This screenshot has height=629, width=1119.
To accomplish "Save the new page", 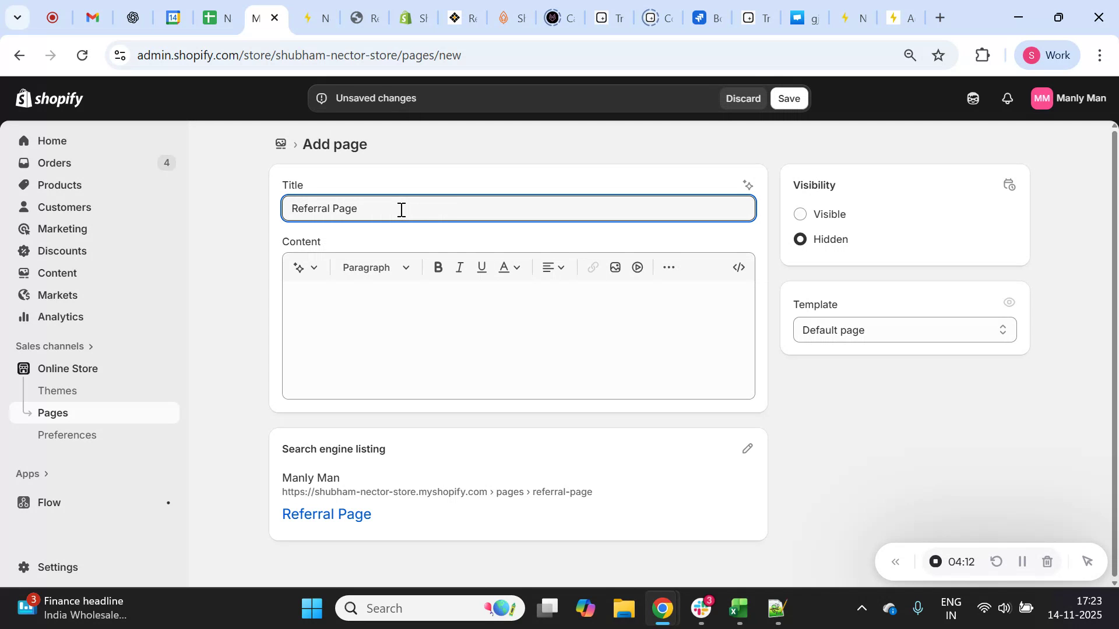I will click(789, 98).
